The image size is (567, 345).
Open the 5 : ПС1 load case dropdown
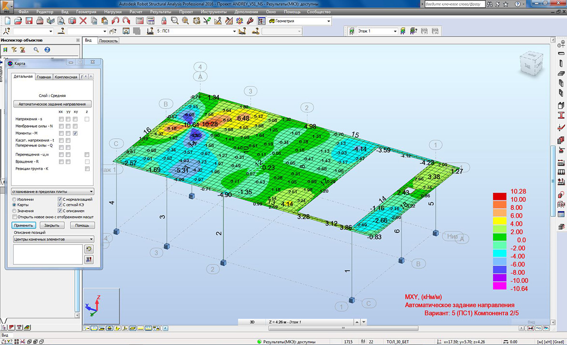tap(234, 31)
